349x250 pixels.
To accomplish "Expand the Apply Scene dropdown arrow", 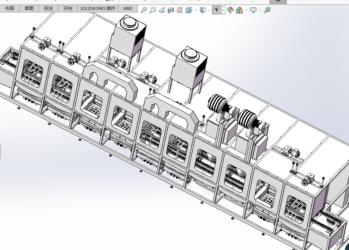I will 246,10.
